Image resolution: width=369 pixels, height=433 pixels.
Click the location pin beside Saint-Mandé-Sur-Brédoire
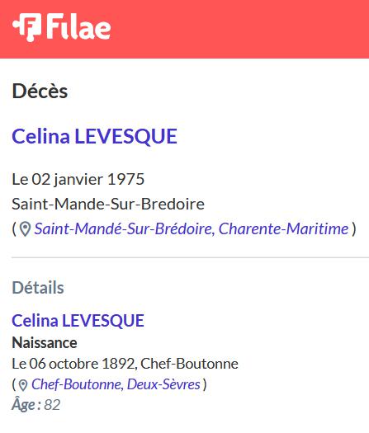click(x=25, y=229)
